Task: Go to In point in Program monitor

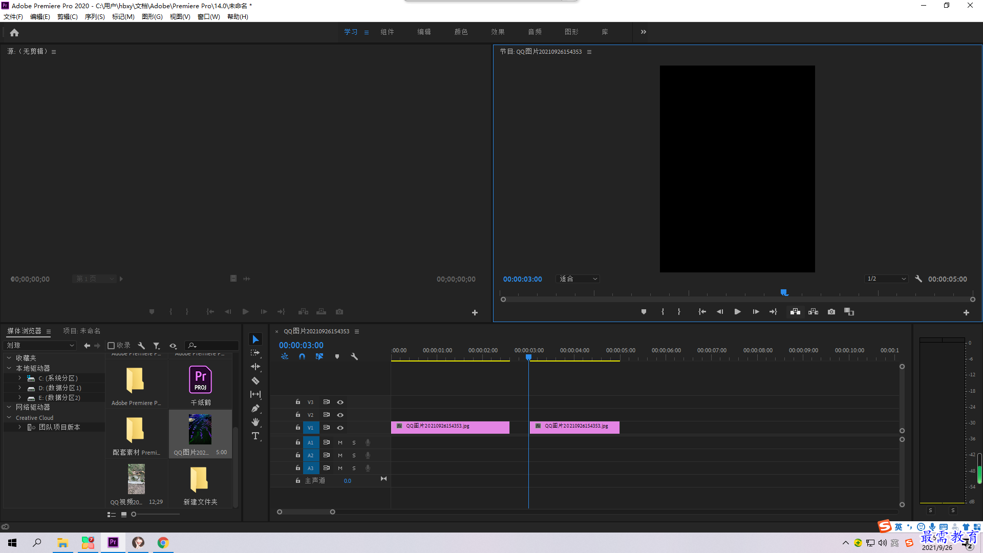Action: click(x=702, y=312)
